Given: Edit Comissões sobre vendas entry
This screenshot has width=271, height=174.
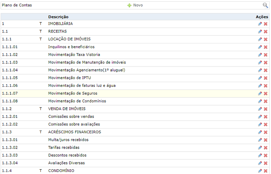Looking at the screenshot, I should point(260,117).
